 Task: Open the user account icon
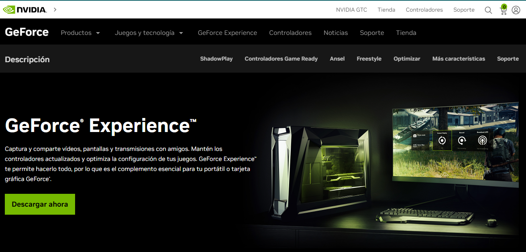(x=516, y=10)
